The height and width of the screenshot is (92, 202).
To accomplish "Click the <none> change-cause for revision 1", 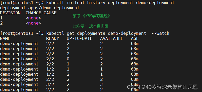I will 33,18.
